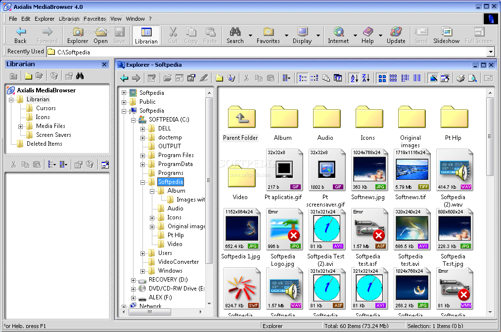
Task: Open the address bar path dropdown
Action: (x=491, y=52)
